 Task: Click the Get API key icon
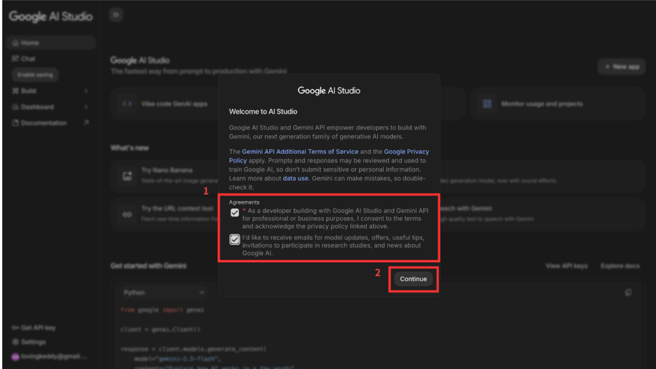coord(15,328)
